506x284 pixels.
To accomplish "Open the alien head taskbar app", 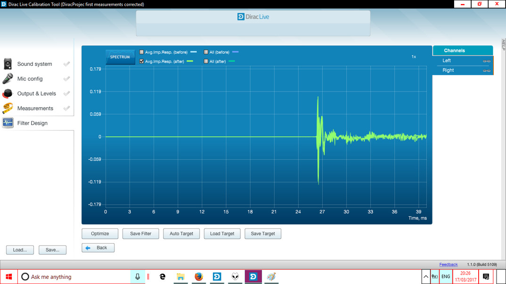I will (x=235, y=276).
